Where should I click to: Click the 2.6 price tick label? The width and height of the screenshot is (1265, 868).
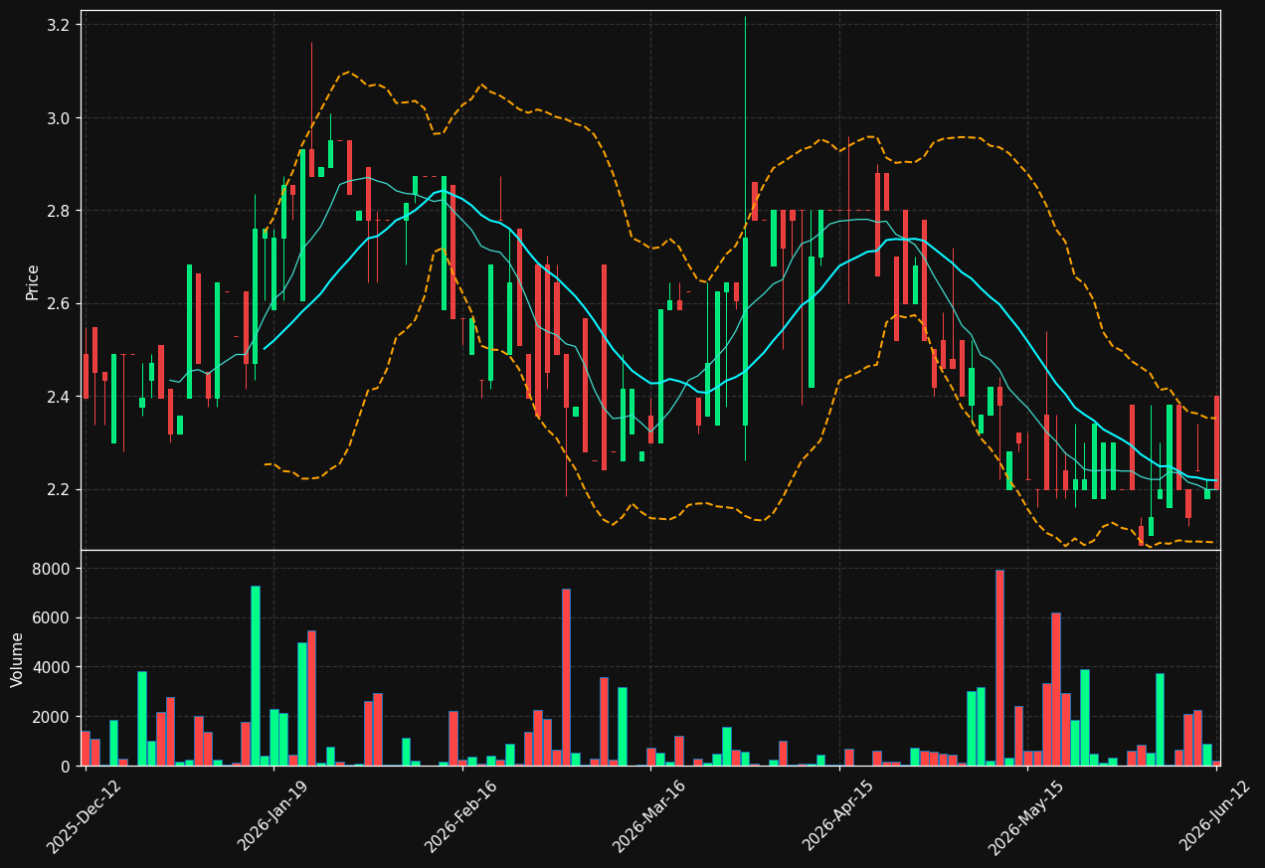[61, 304]
